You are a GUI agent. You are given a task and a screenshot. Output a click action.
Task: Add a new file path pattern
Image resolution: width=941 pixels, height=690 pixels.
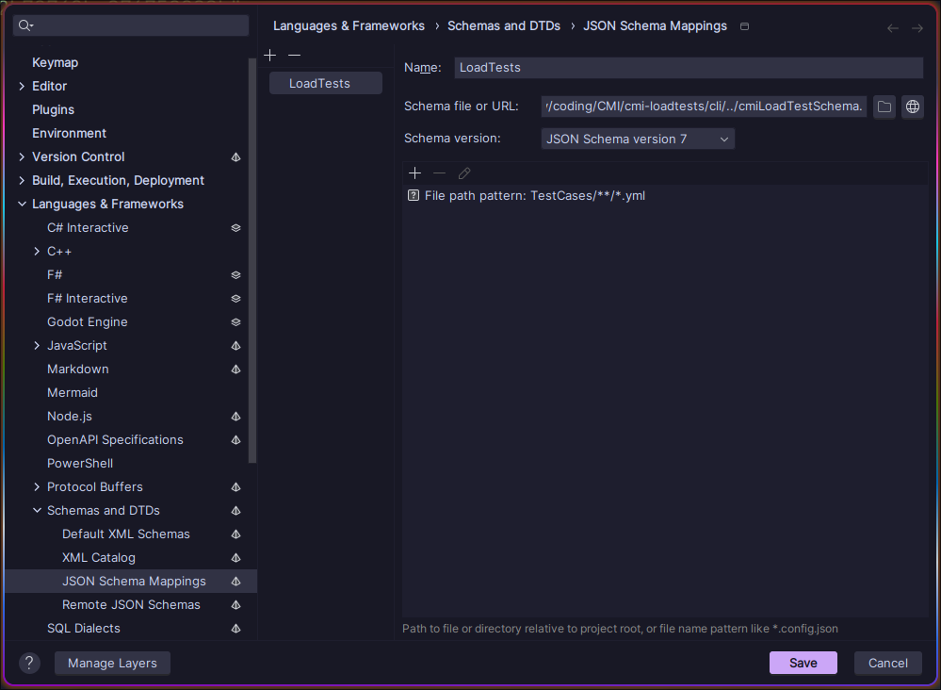point(414,173)
